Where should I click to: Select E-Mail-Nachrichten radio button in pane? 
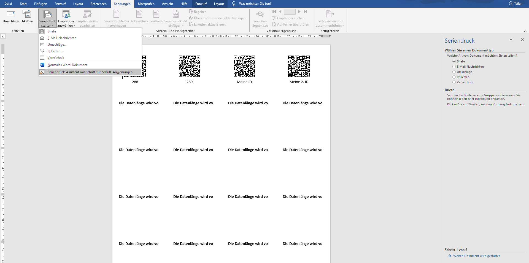coord(454,67)
